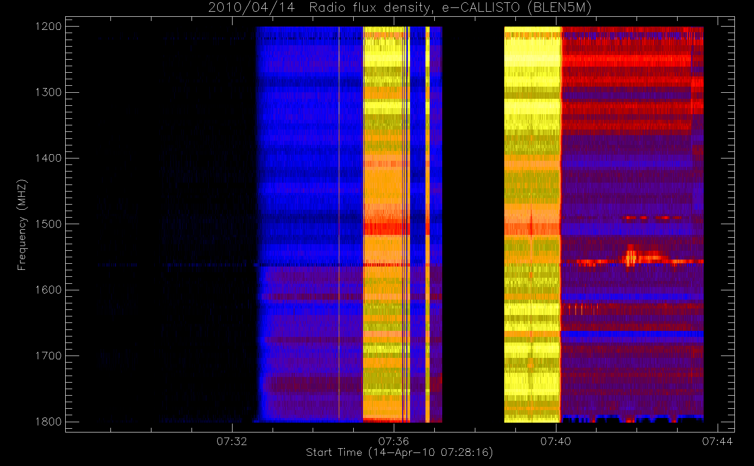This screenshot has width=754, height=466.
Task: Click the 1300 frequency tick label
Action: tap(48, 92)
